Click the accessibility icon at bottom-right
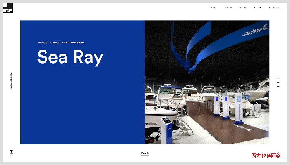 pos(278,153)
